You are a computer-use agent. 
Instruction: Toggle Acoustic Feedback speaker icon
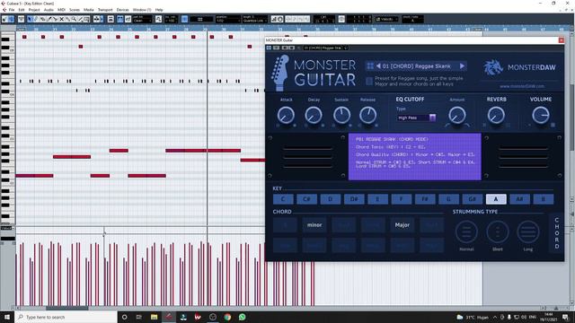click(x=11, y=19)
